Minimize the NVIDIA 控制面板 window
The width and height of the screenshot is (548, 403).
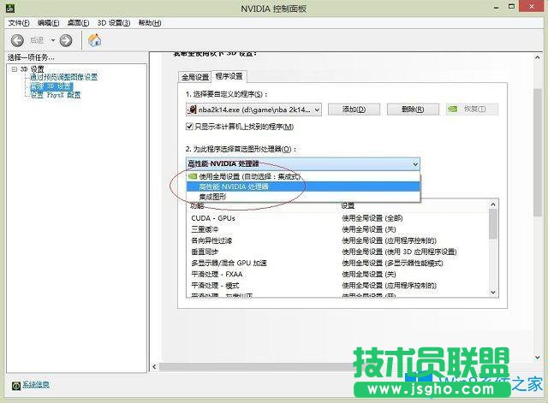pos(497,8)
